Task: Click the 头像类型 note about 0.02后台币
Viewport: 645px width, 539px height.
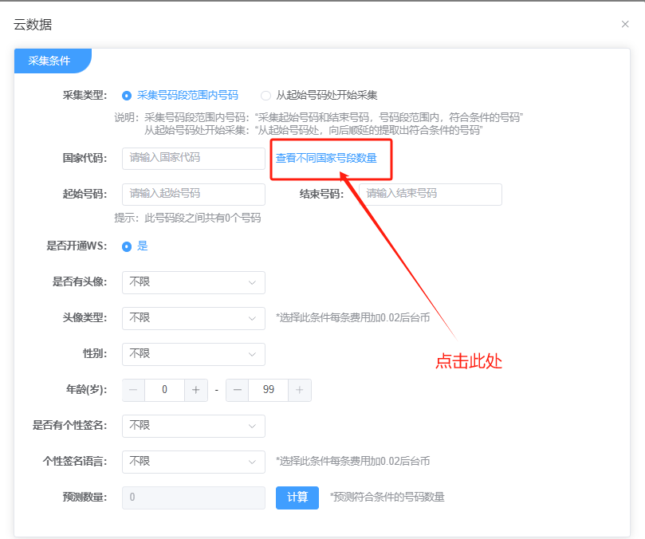Action: pos(353,317)
